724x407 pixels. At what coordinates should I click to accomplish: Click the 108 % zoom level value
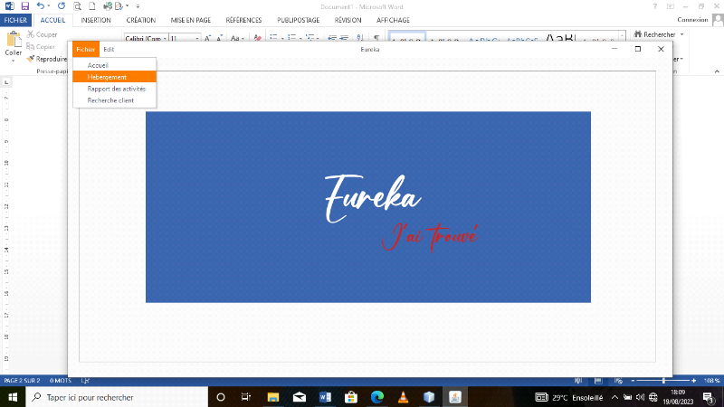pos(711,381)
